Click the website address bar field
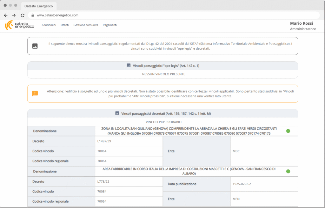325x208 pixels. coord(175,15)
